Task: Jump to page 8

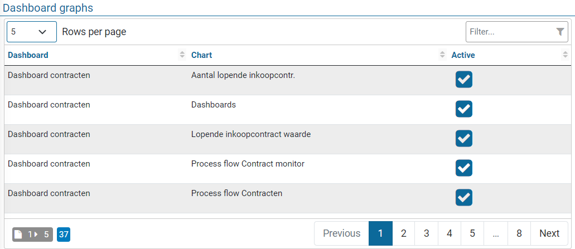Action: pos(519,233)
